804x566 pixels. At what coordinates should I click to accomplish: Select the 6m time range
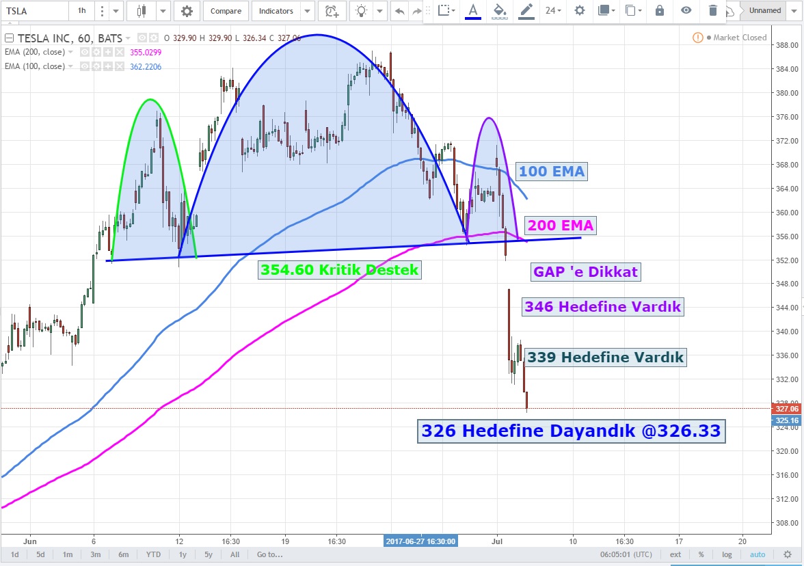pos(124,554)
